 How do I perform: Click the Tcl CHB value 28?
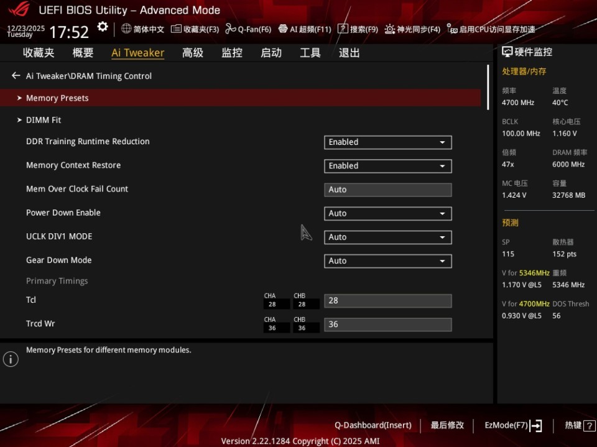tap(302, 304)
